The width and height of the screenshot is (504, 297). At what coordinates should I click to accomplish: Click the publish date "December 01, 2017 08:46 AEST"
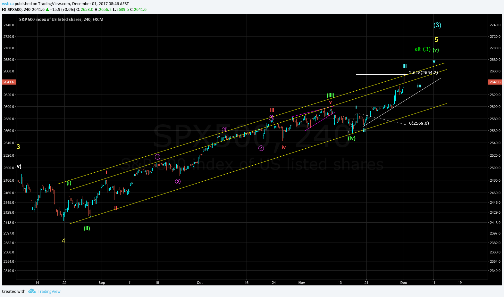pos(100,4)
